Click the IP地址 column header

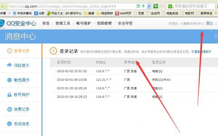coord(101,62)
